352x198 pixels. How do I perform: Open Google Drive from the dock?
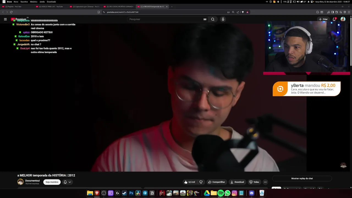click(207, 193)
